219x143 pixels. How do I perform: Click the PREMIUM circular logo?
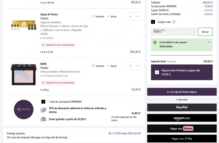[x=24, y=109]
